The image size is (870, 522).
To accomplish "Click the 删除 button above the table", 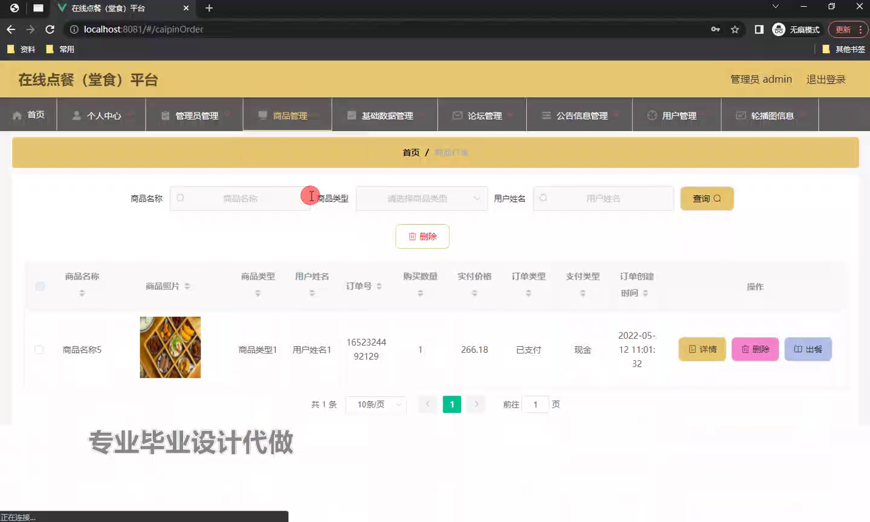I will (x=422, y=236).
